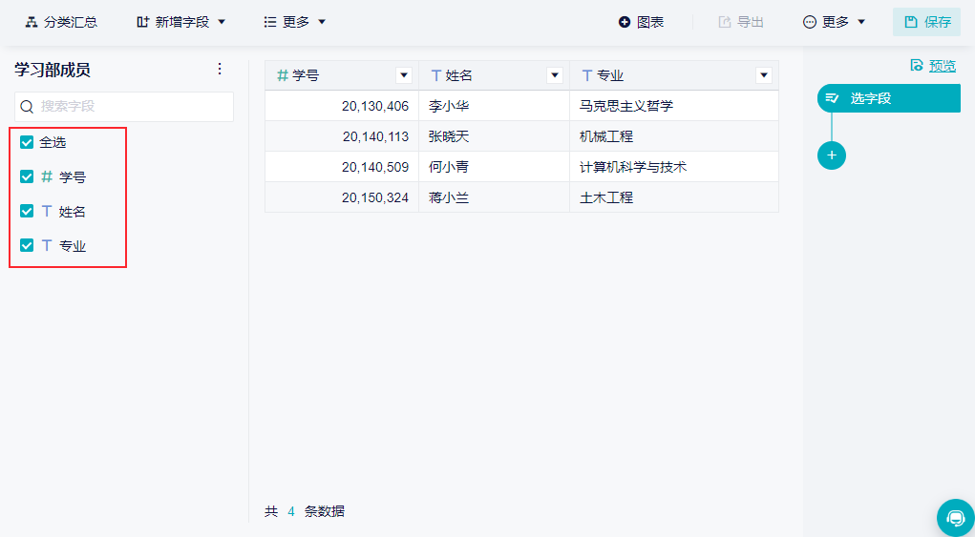
Task: Uncheck the 全选 checkbox
Action: click(27, 142)
